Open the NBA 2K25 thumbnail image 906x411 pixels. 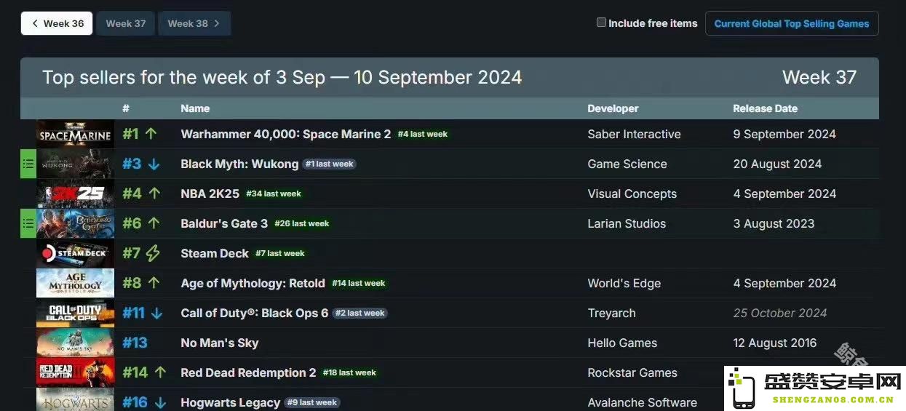tap(75, 194)
